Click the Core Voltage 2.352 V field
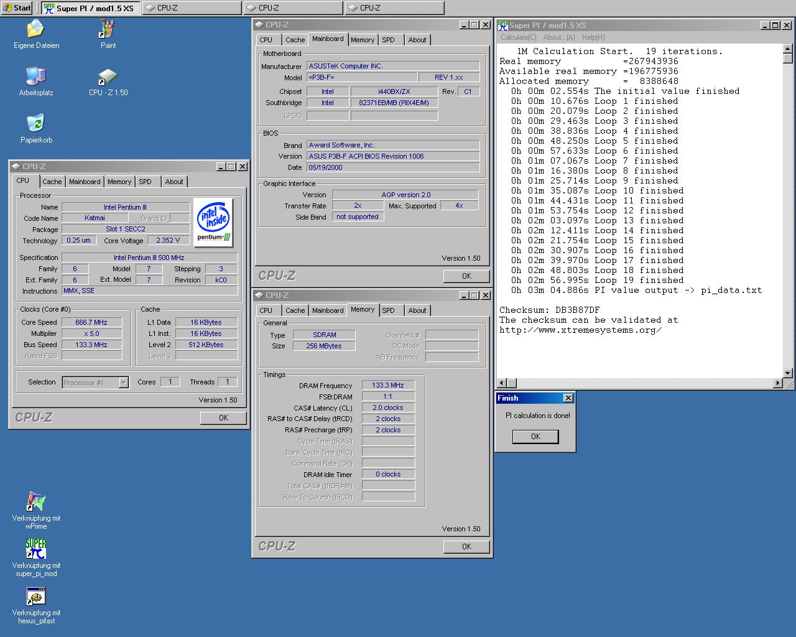The image size is (796, 637). click(x=168, y=240)
